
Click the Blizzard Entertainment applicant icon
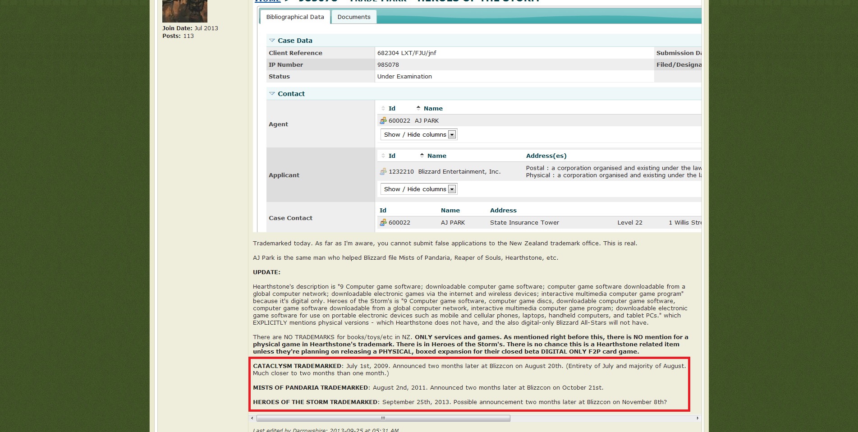383,172
